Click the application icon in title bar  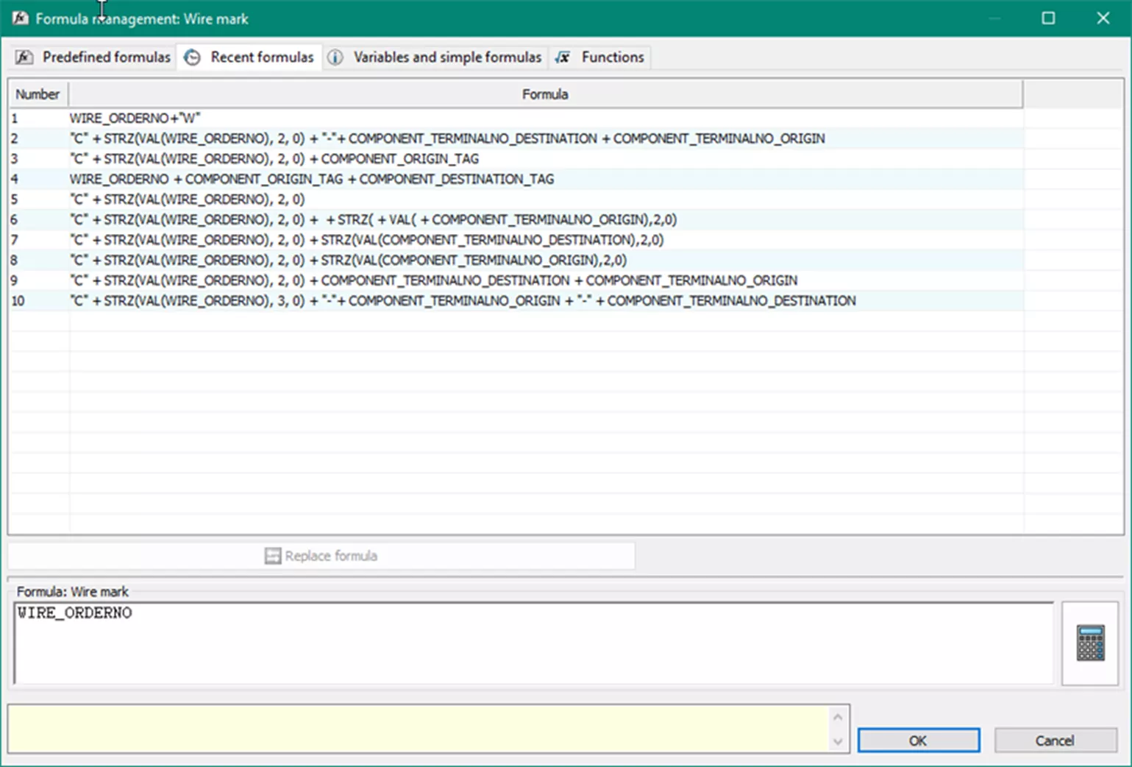click(20, 18)
